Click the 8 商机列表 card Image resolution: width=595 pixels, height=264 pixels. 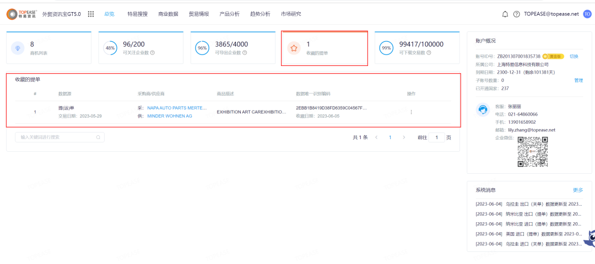(49, 48)
